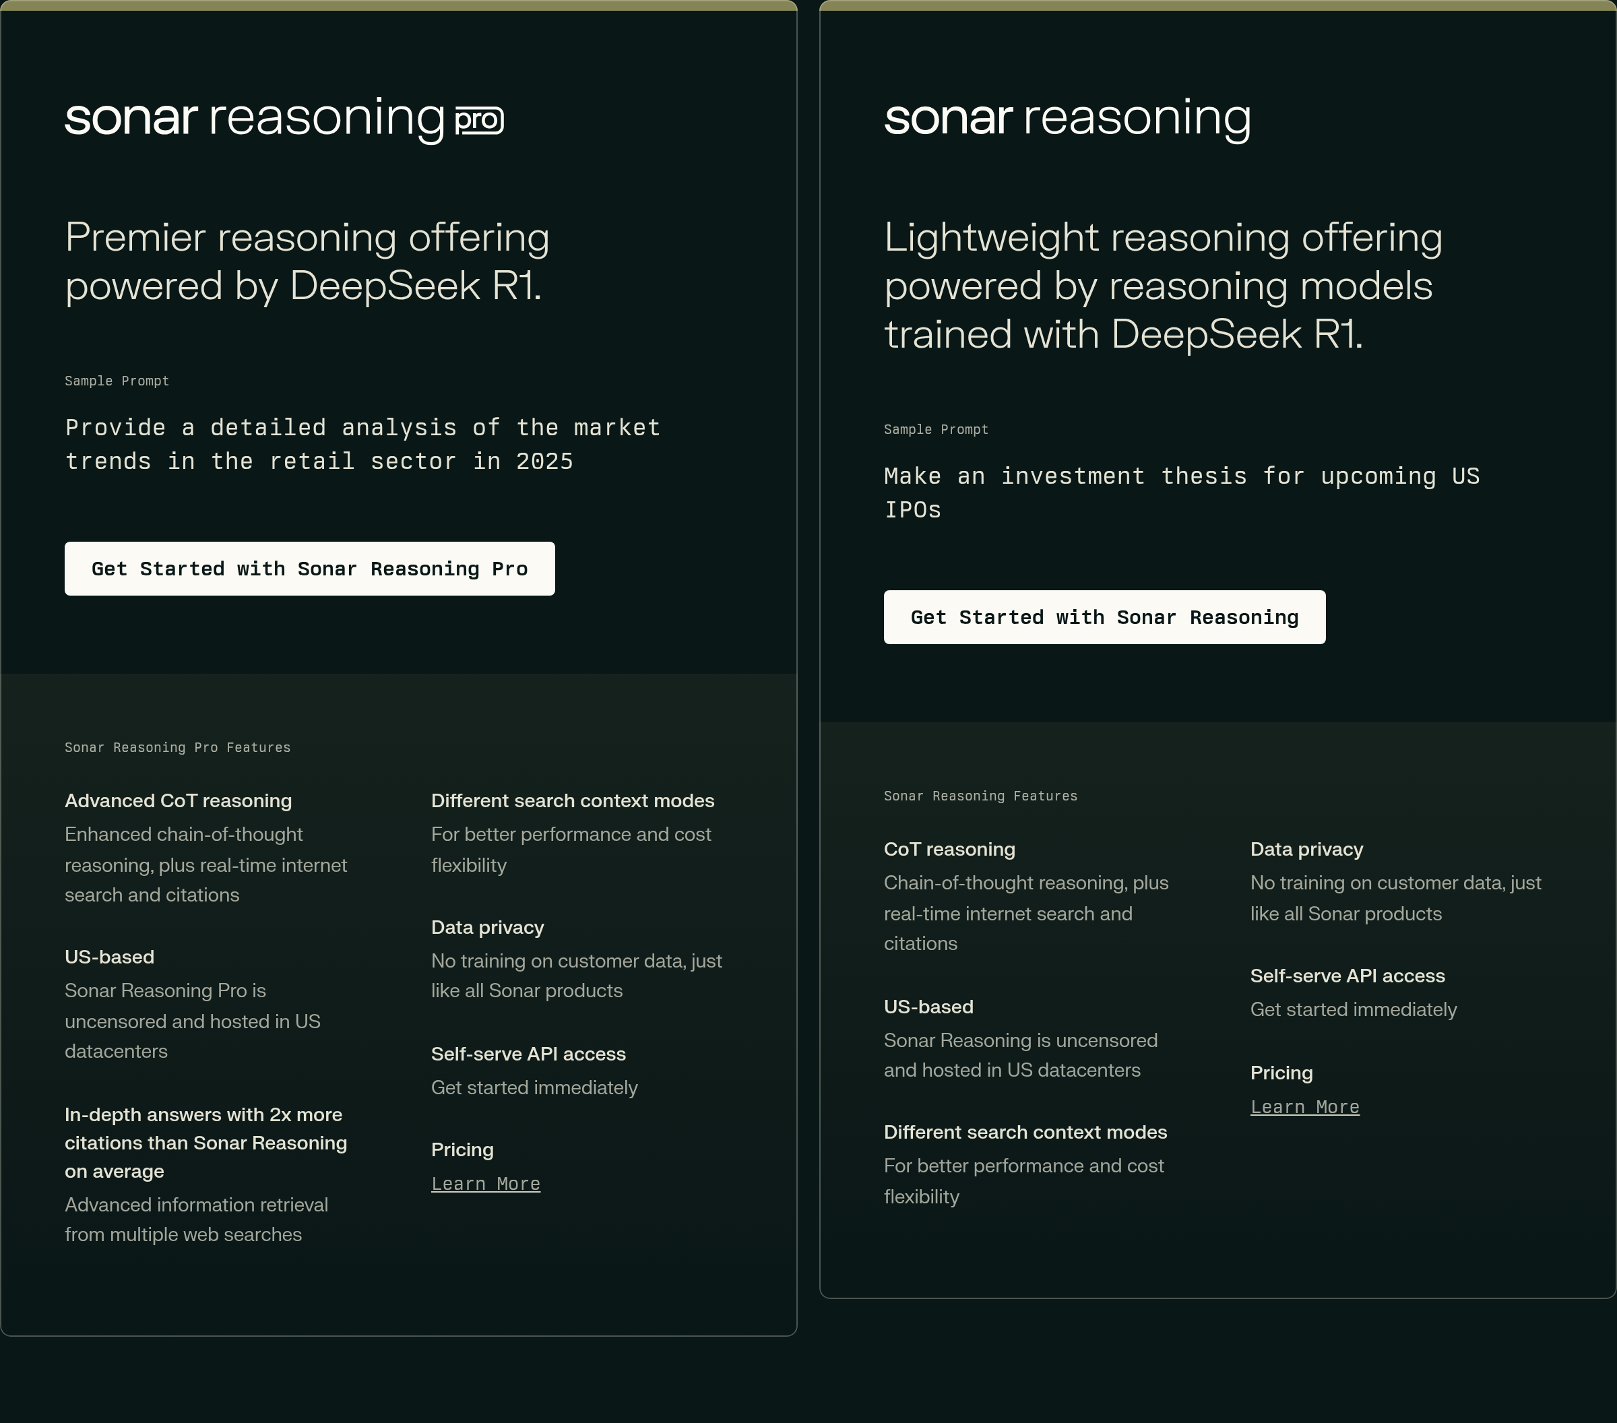
Task: Click 'Pricing' heading in the Pro card
Action: pyautogui.click(x=462, y=1149)
